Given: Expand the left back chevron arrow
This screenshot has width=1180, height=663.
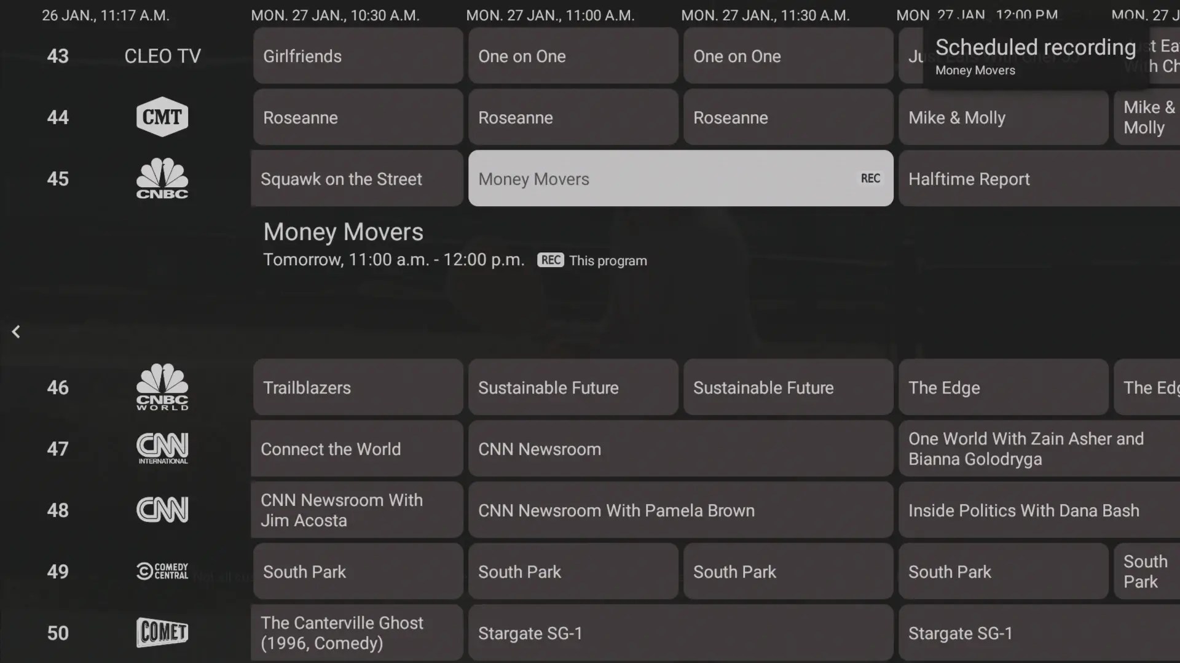Looking at the screenshot, I should point(16,332).
